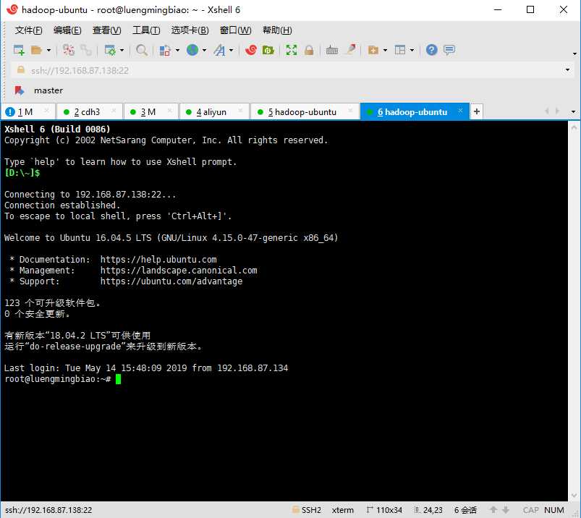Expand the layout dropdown arrow
Viewport: 581px width, 518px height.
point(412,50)
